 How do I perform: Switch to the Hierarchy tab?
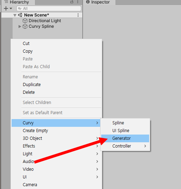18,2
